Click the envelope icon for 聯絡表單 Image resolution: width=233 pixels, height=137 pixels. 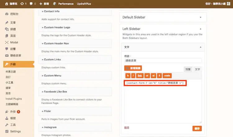pyautogui.click(x=7, y=55)
